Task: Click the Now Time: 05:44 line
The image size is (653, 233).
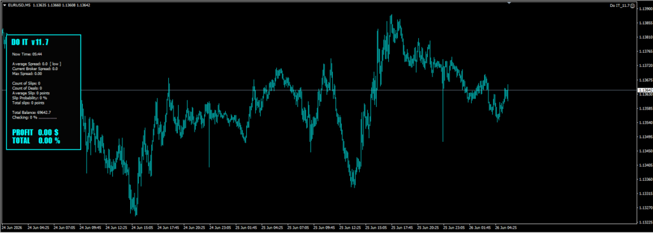Action: tap(27, 54)
